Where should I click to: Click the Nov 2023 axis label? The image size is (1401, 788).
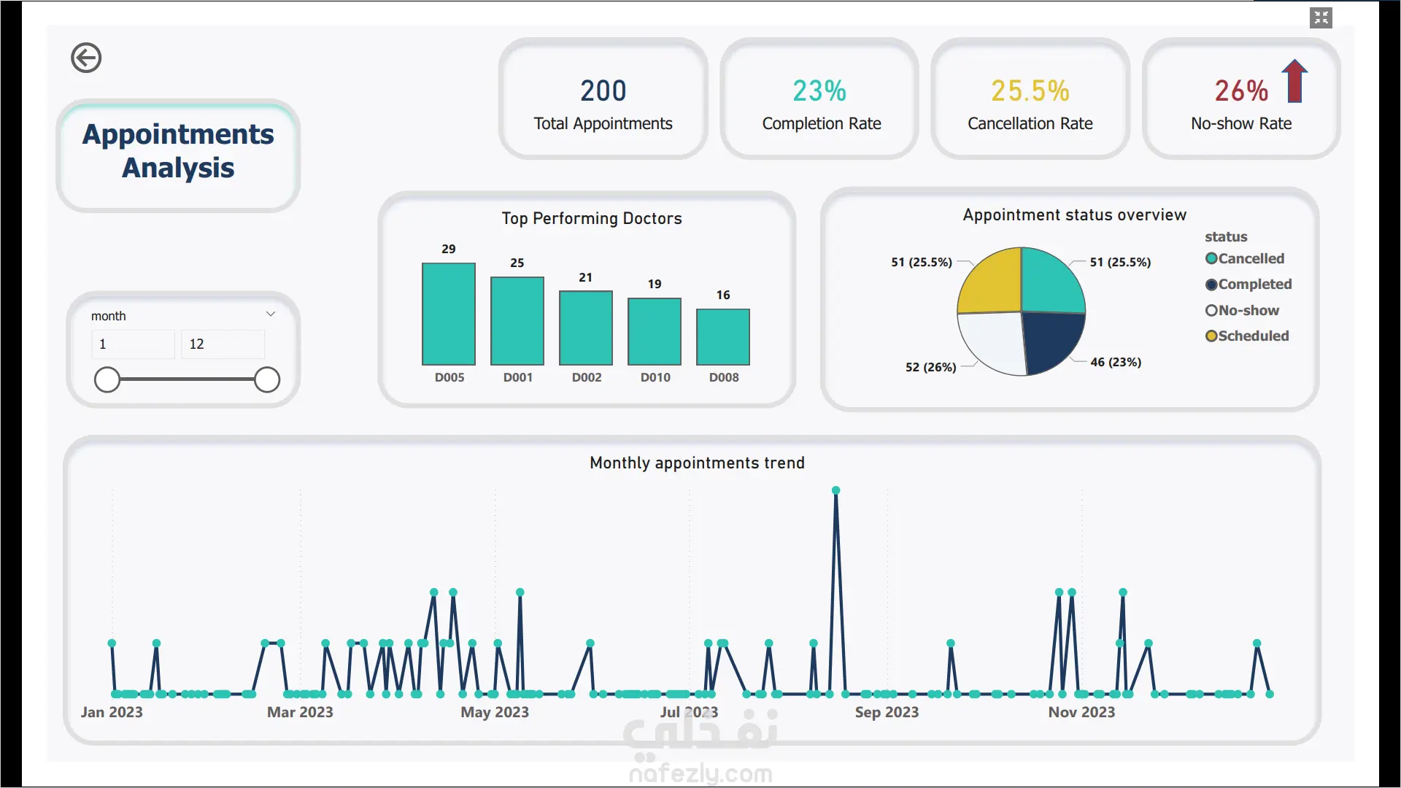pyautogui.click(x=1081, y=712)
